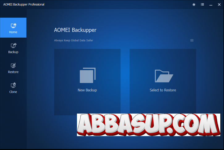Open the list menu icon in title bar

(202, 5)
